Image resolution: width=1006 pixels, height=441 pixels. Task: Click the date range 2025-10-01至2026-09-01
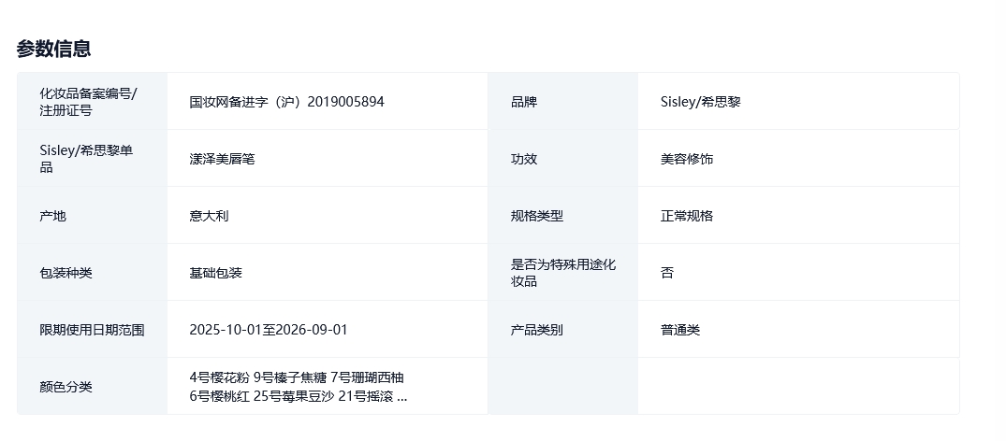[x=269, y=330]
